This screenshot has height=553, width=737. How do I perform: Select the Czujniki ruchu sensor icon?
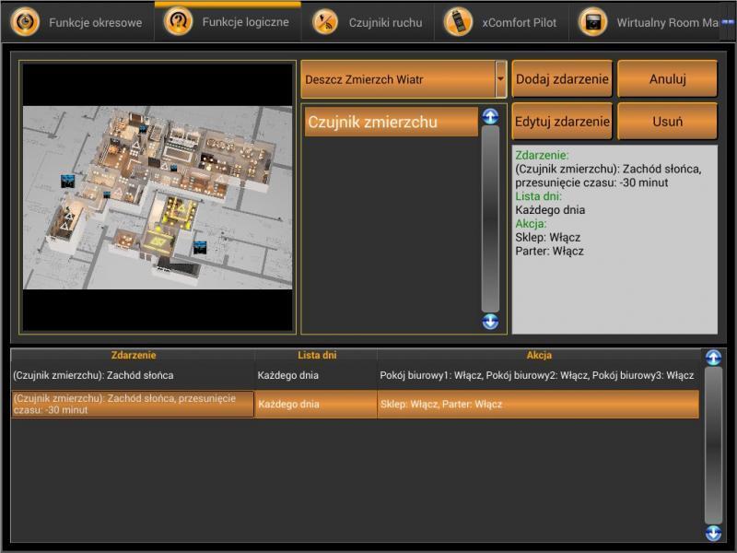[x=325, y=22]
